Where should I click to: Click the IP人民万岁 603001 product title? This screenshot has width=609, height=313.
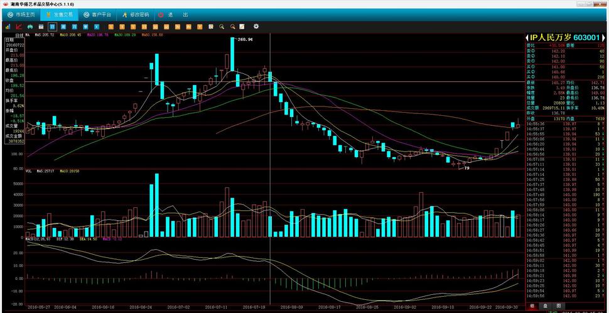coord(565,38)
